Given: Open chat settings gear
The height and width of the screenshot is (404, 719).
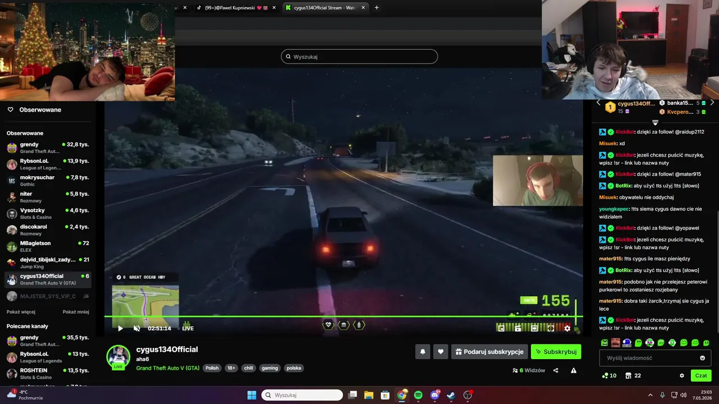Looking at the screenshot, I should pos(682,375).
